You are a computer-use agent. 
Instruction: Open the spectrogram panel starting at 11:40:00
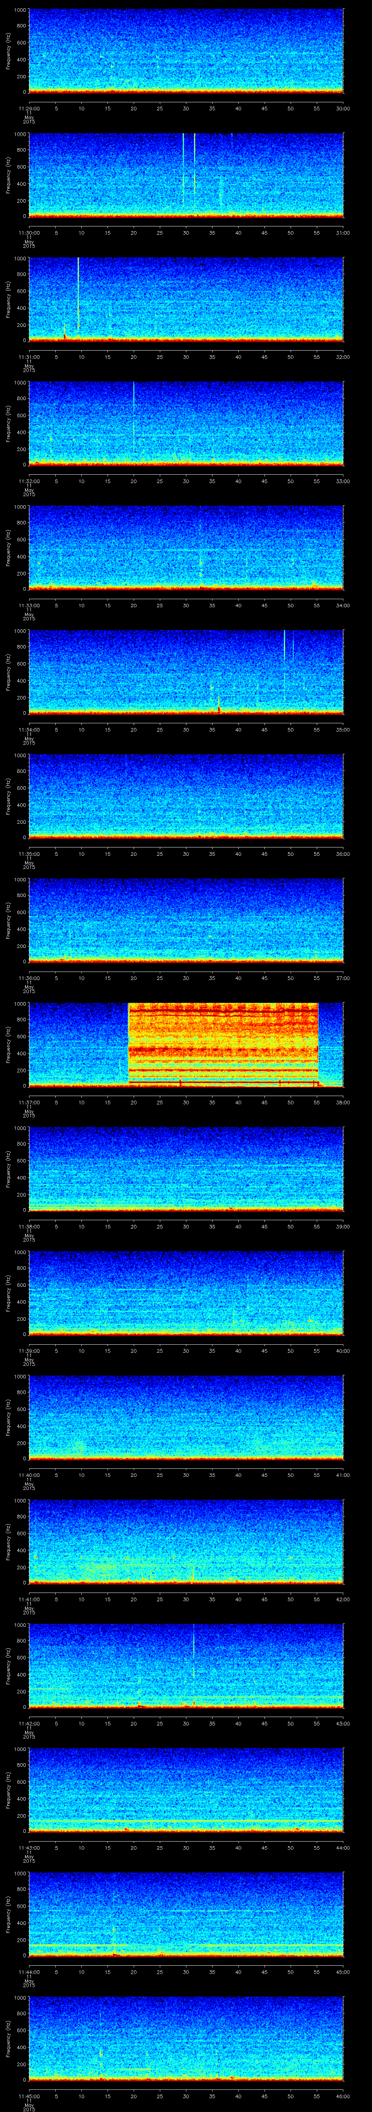[186, 1417]
